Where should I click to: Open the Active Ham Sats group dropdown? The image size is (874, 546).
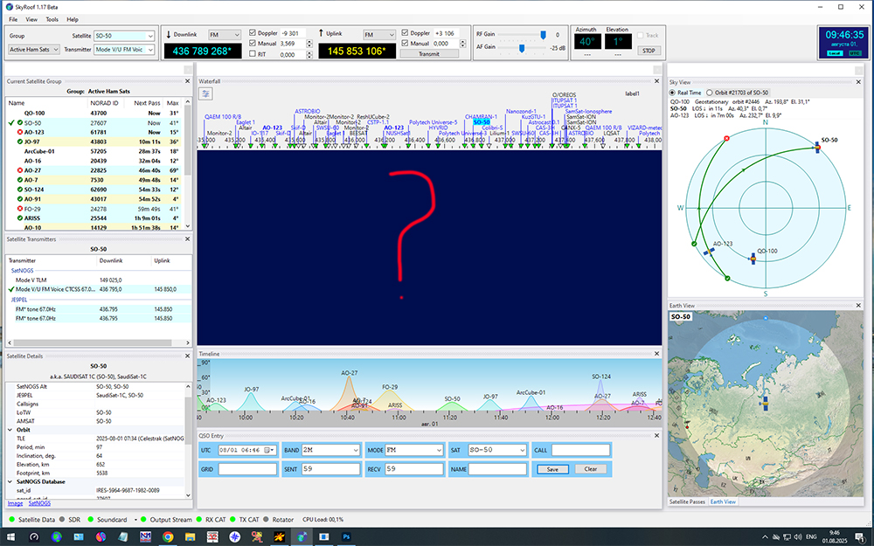pyautogui.click(x=33, y=50)
